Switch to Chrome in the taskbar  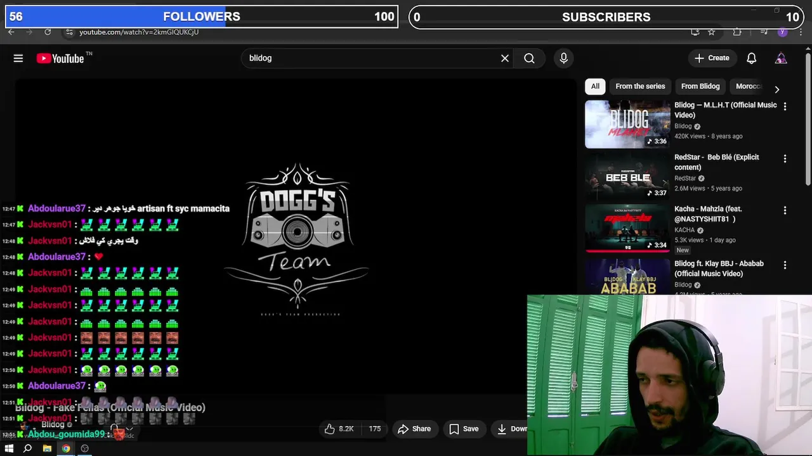tap(66, 448)
